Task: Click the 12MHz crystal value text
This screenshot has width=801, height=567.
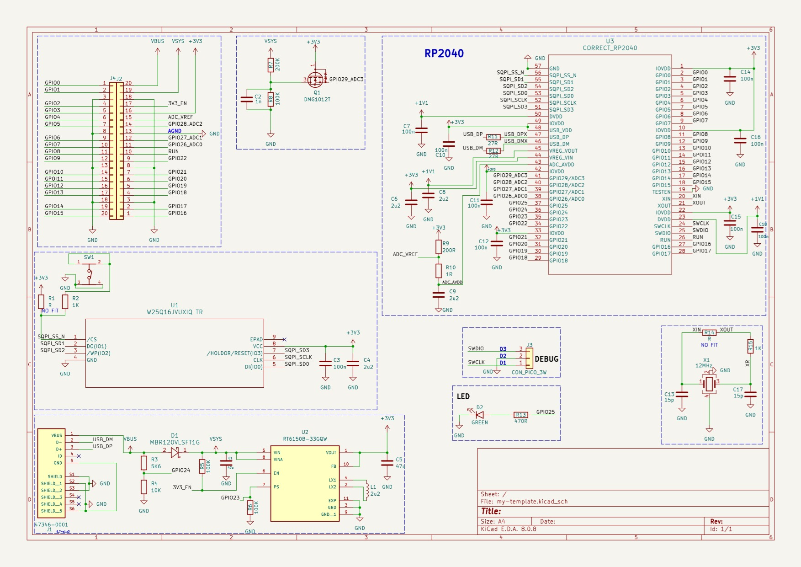Action: click(x=704, y=366)
